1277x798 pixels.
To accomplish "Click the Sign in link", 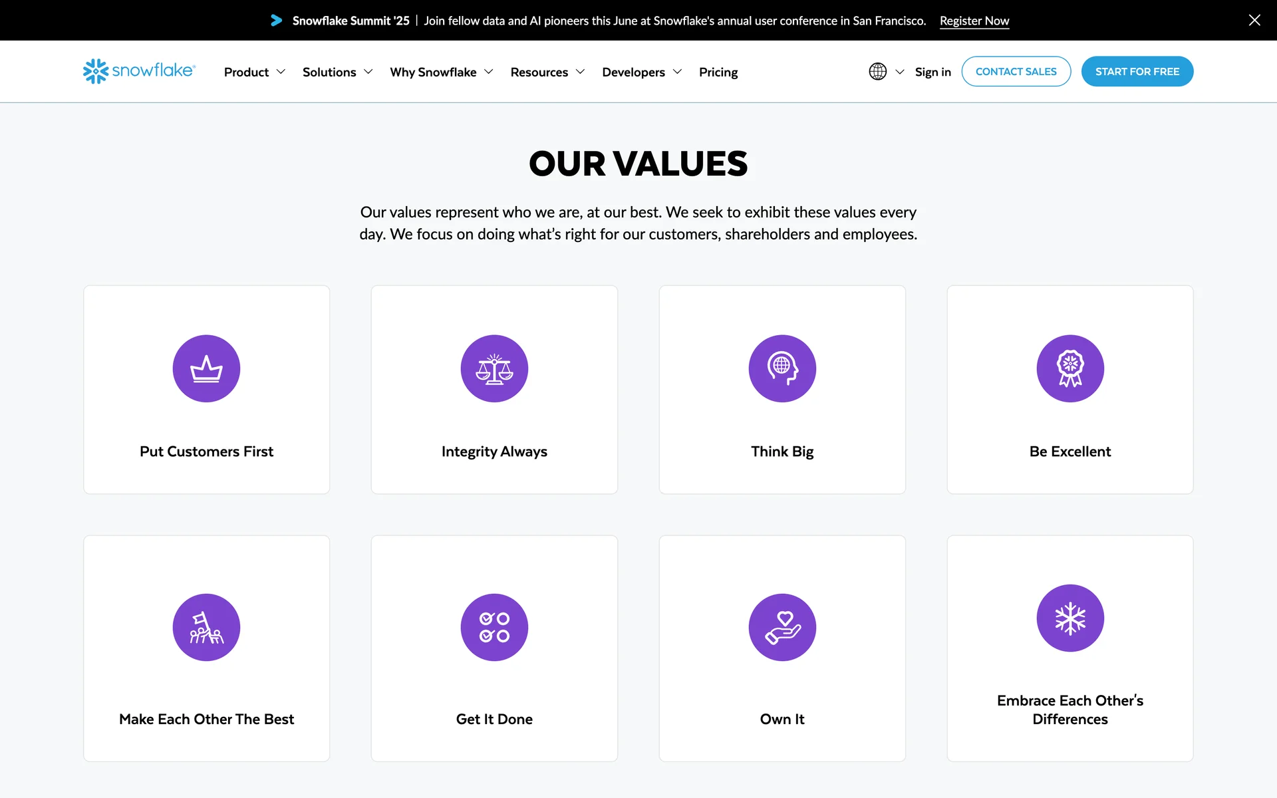I will pos(932,72).
